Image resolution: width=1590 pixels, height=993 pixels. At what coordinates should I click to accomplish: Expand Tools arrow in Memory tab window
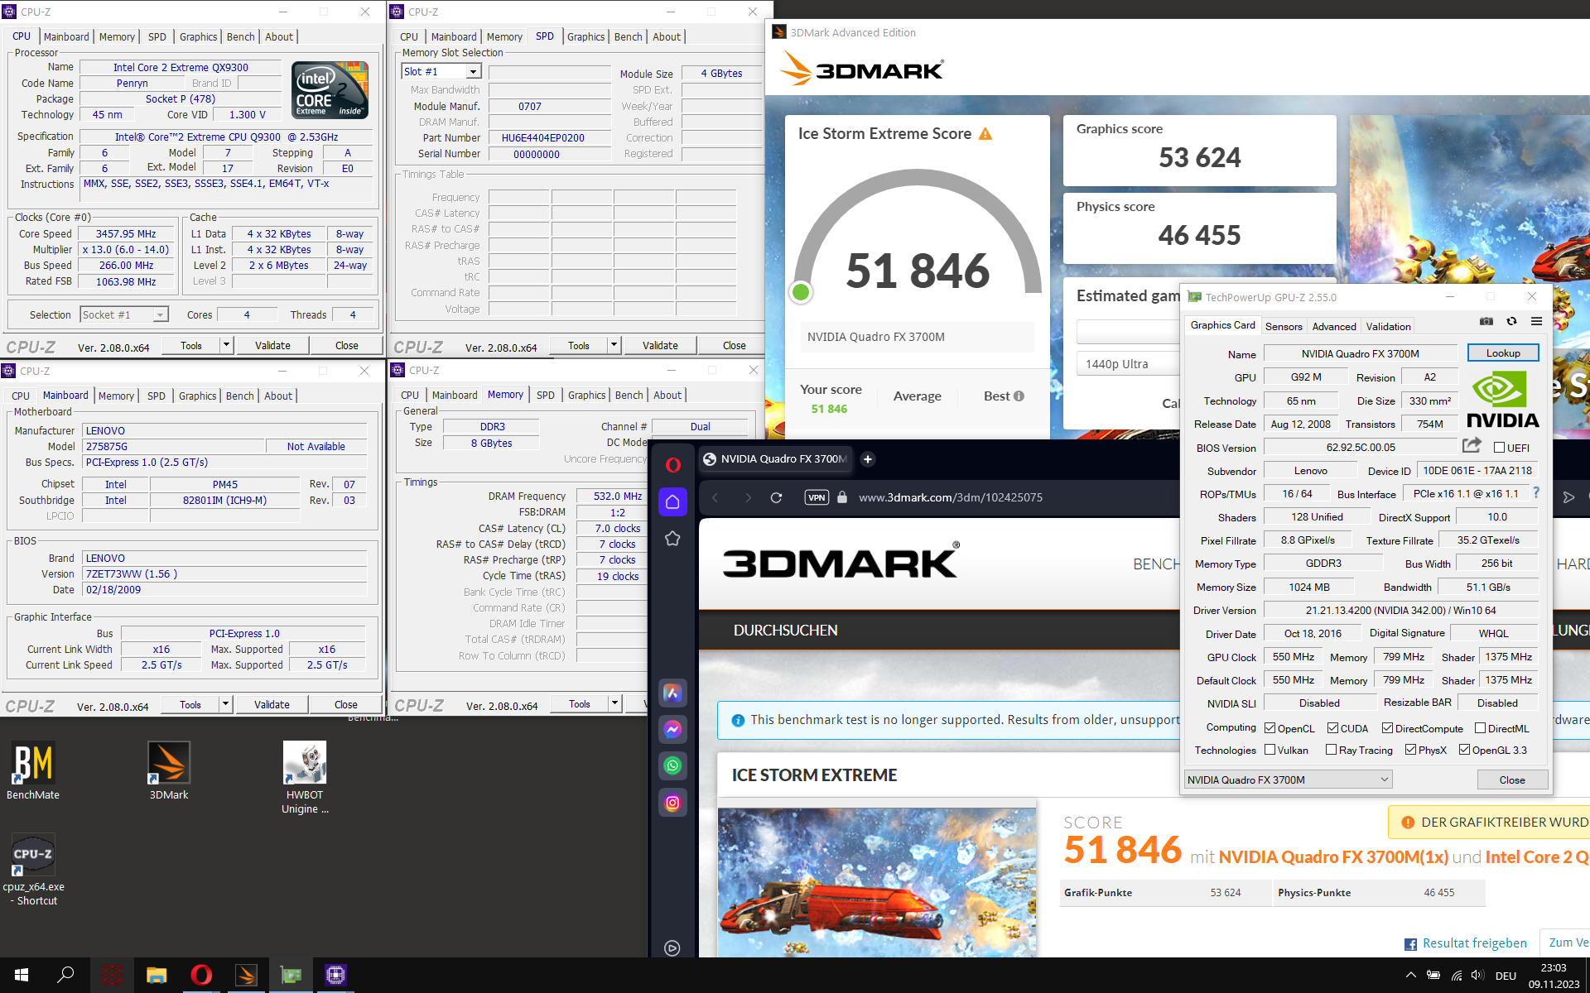614,703
